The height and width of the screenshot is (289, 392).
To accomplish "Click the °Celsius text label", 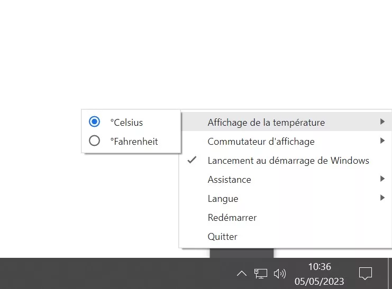I will coord(126,122).
